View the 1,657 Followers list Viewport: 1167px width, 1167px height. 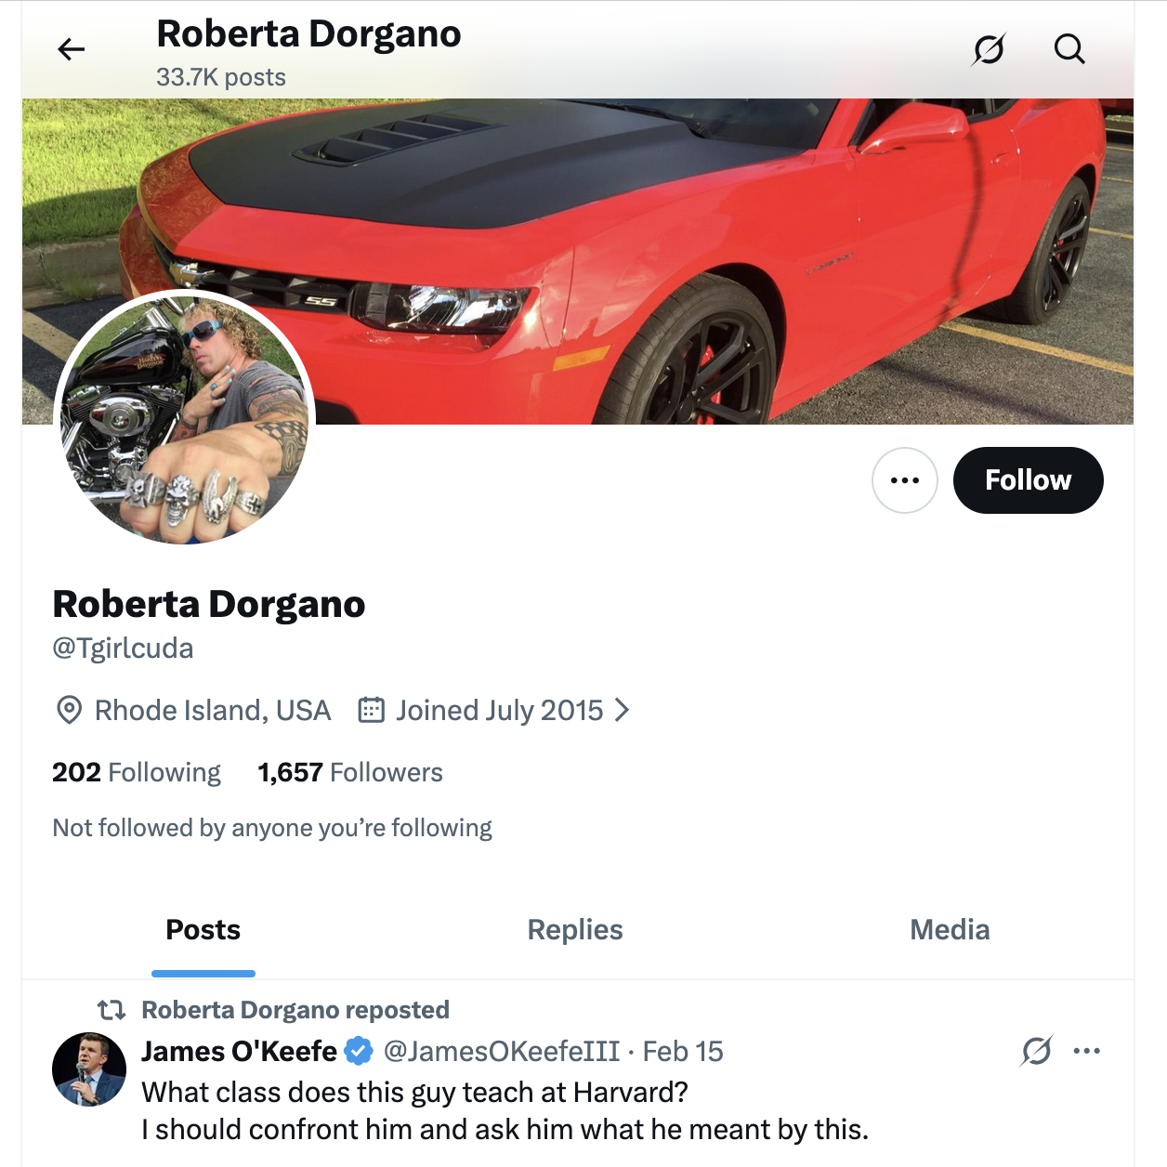tap(350, 773)
